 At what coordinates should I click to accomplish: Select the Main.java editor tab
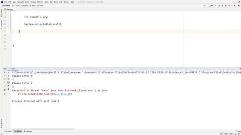coord(10,9)
